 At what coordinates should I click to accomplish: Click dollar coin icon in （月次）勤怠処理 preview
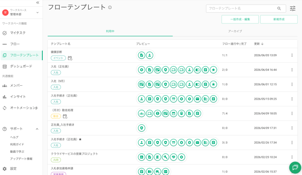[x=158, y=113]
